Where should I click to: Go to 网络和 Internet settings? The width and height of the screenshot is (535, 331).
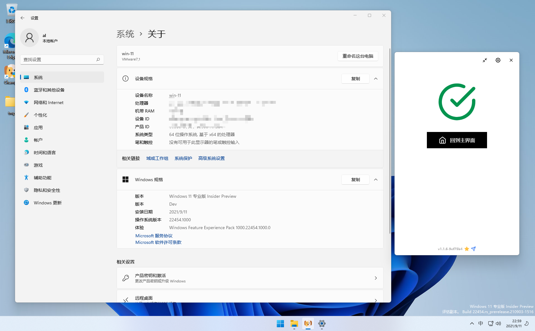62,102
